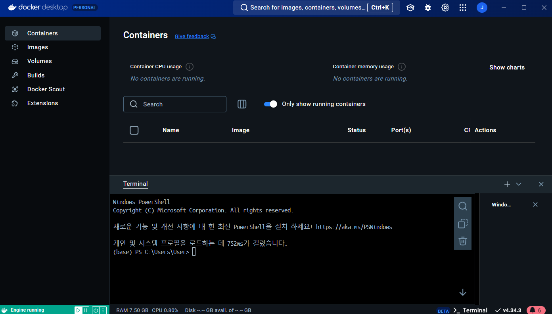Click the engine power quit button

tap(96, 310)
